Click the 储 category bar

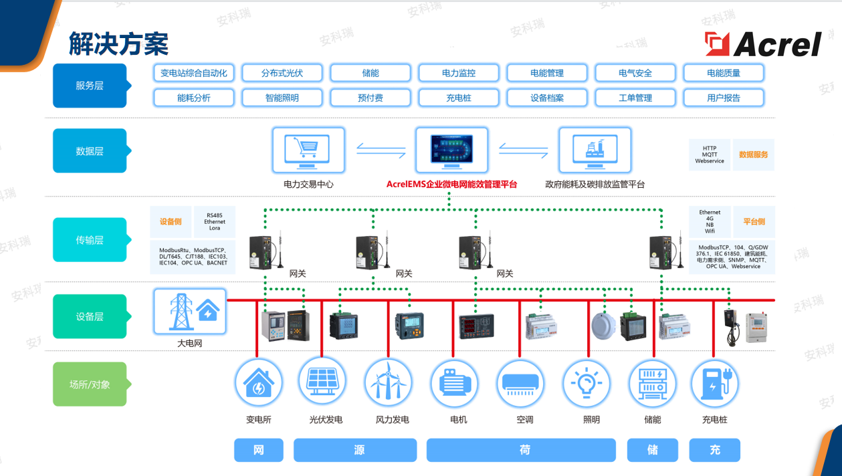coord(652,450)
